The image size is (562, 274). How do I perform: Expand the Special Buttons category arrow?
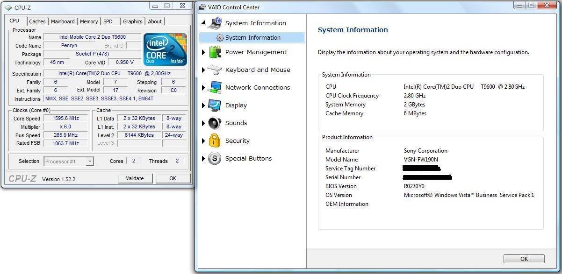203,159
